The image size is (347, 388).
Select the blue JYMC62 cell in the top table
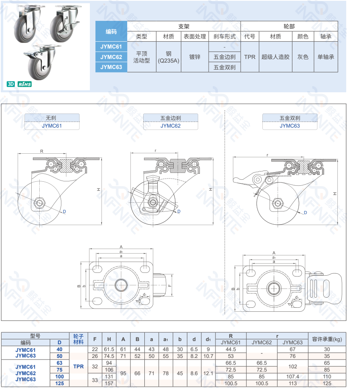pyautogui.click(x=111, y=57)
